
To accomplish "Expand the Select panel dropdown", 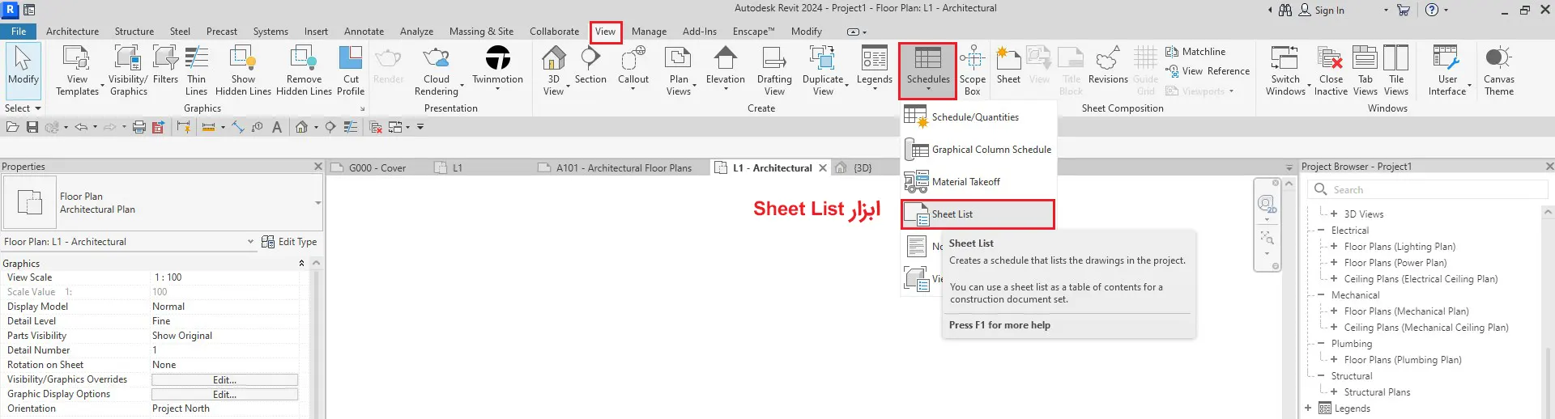I will 23,108.
